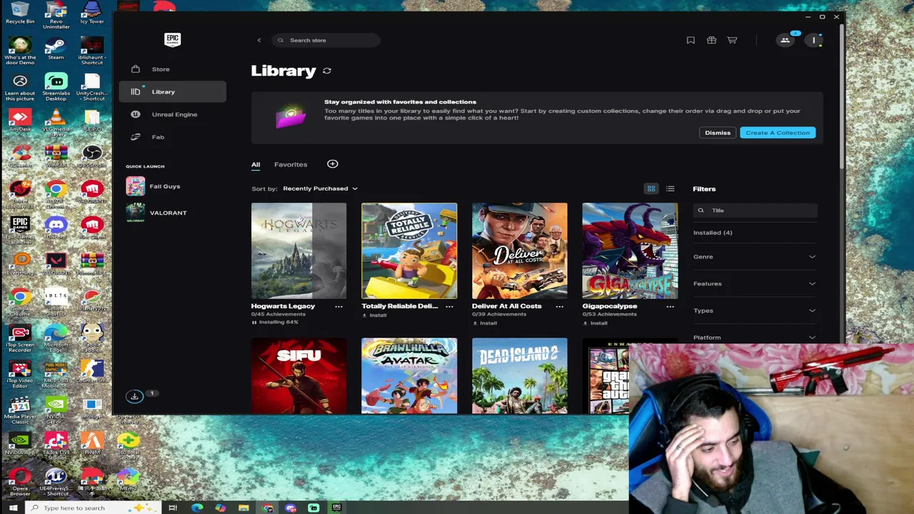
Task: Open the shopping cart
Action: pyautogui.click(x=732, y=40)
